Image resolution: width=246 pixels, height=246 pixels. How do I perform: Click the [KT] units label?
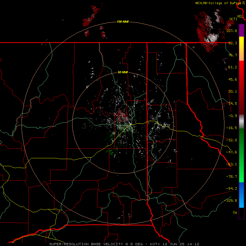233,19
